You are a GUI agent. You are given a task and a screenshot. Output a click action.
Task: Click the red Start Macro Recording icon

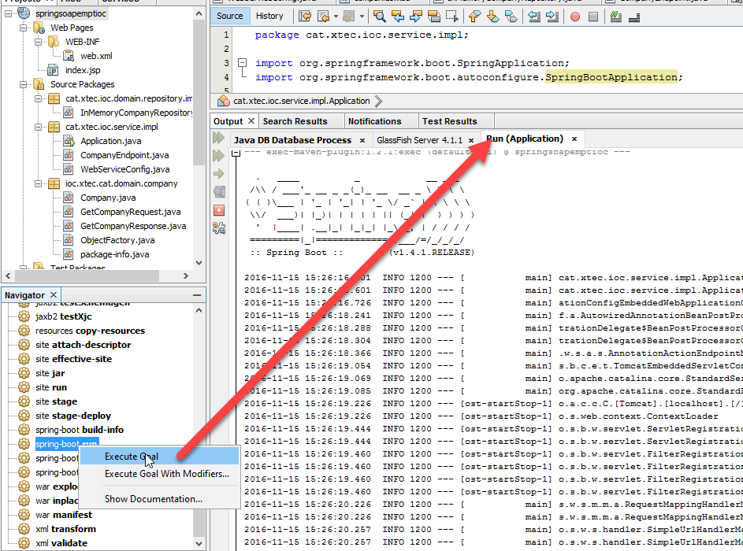(575, 17)
